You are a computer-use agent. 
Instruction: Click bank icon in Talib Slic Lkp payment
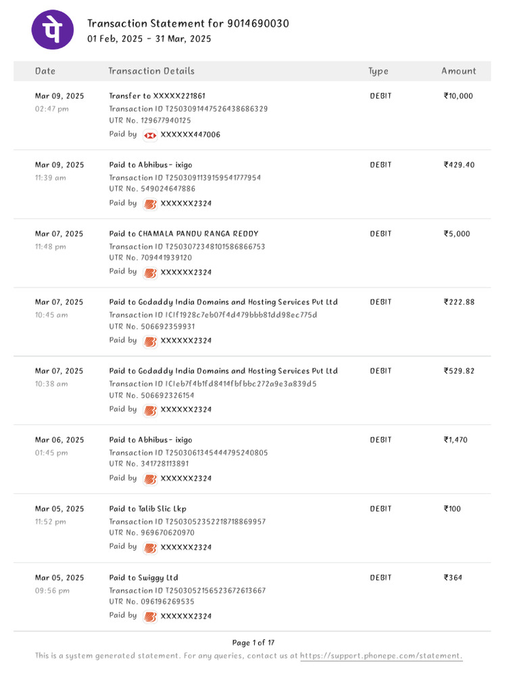point(150,547)
